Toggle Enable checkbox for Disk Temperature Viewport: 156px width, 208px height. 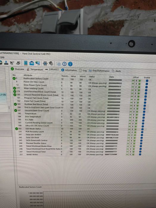[143, 118]
